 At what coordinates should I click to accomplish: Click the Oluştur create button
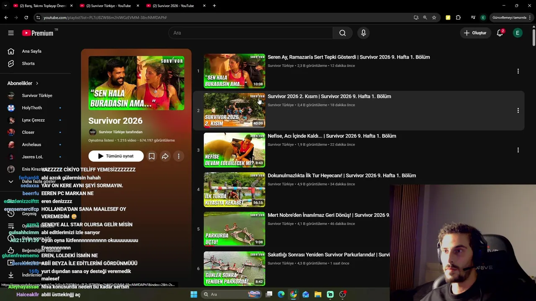(x=475, y=33)
